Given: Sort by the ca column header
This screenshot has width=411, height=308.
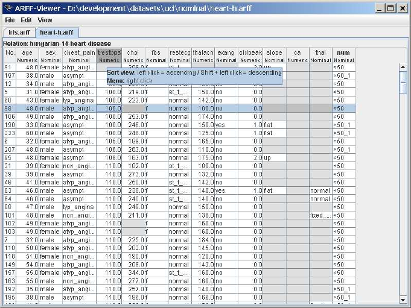Looking at the screenshot, I should coord(298,56).
